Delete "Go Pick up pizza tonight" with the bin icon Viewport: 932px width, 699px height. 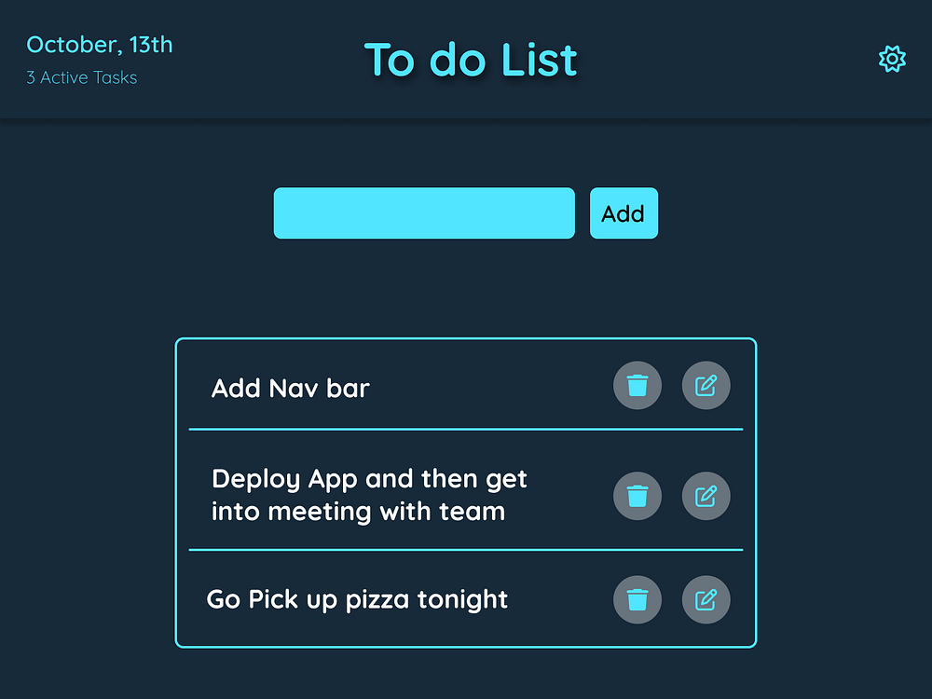[x=637, y=600]
